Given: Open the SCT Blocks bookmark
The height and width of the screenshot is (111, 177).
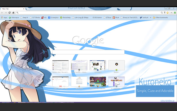Looking at the screenshot, I should [35, 17].
